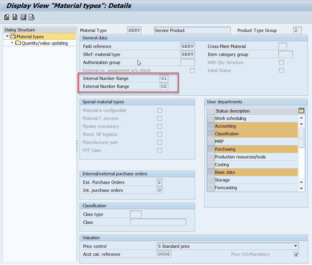Select the row marker beside Accounting

pyautogui.click(x=211, y=126)
